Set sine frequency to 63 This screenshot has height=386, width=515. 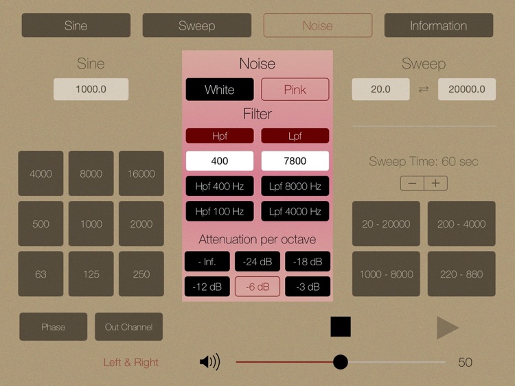pos(41,274)
